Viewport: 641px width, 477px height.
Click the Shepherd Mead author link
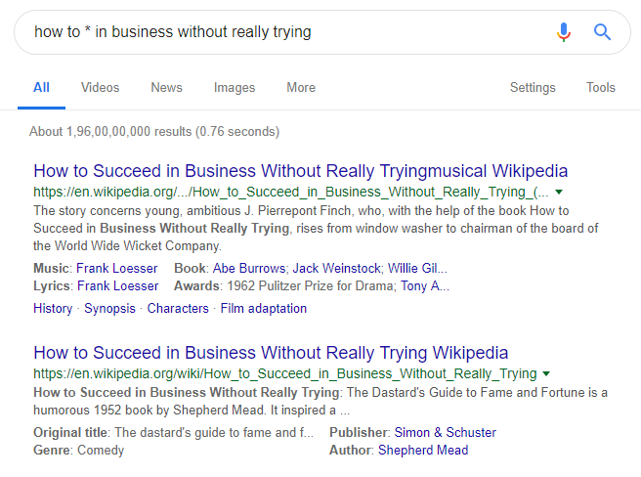tap(422, 451)
